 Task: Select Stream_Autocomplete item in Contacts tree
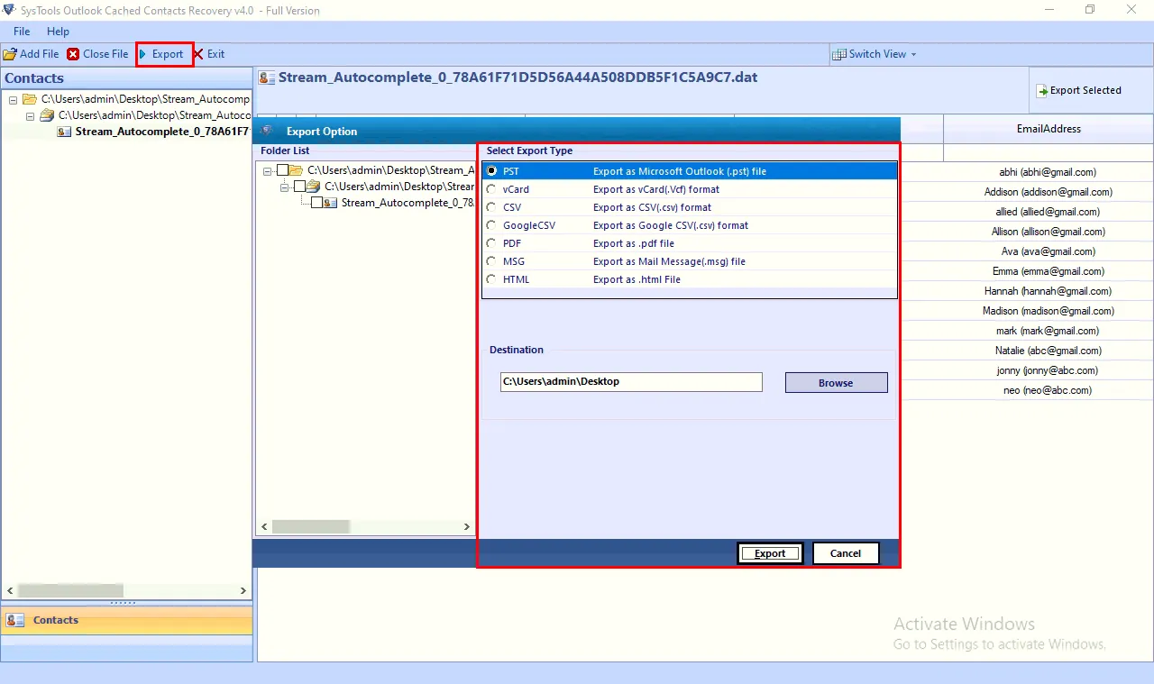pyautogui.click(x=162, y=132)
